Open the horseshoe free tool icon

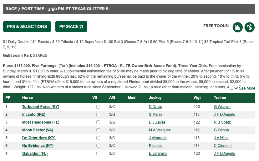[249, 27]
